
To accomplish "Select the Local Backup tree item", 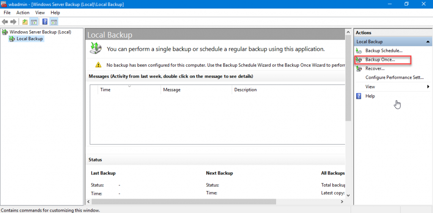I will click(x=30, y=39).
